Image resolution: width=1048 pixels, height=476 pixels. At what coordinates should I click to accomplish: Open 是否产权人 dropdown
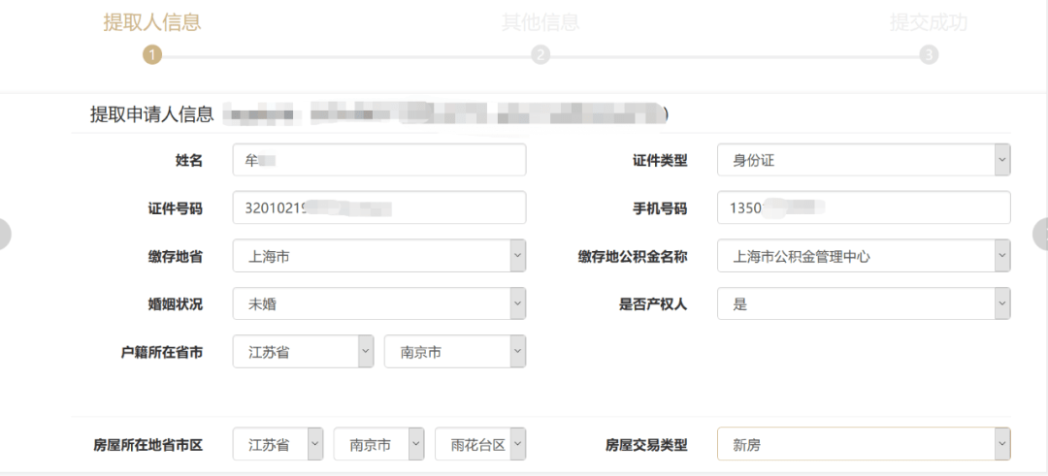(x=864, y=303)
